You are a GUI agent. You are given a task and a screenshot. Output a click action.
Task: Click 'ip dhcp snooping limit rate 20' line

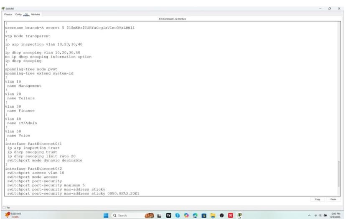41,156
